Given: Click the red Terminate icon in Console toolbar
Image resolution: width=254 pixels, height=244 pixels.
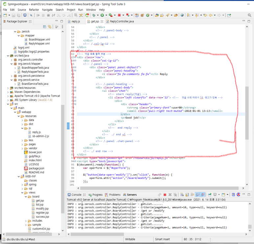Looking at the screenshot, I should click(x=165, y=195).
